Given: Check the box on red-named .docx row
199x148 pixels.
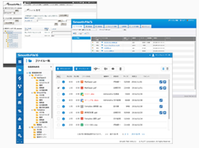Looking at the screenshot, I should point(58,100).
